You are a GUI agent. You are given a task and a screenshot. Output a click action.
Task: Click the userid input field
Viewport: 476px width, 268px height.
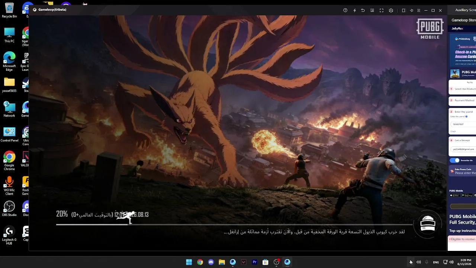tap(463, 124)
